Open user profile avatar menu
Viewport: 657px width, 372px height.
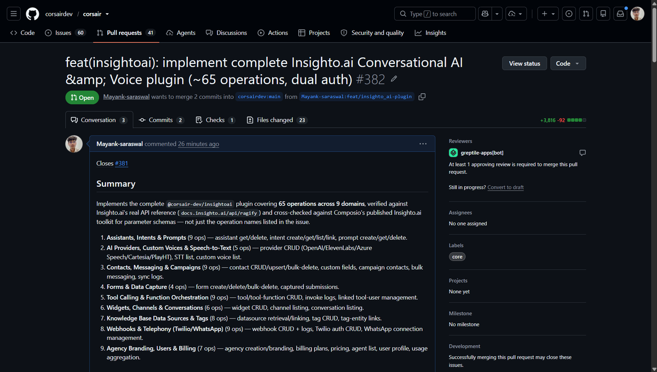click(x=637, y=14)
